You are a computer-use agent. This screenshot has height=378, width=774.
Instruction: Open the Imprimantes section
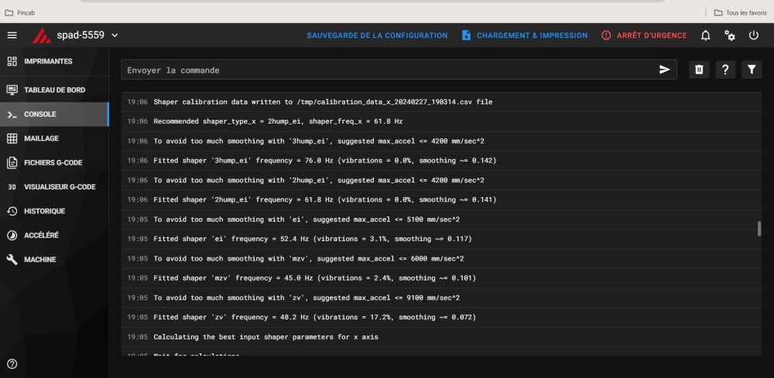coord(54,62)
